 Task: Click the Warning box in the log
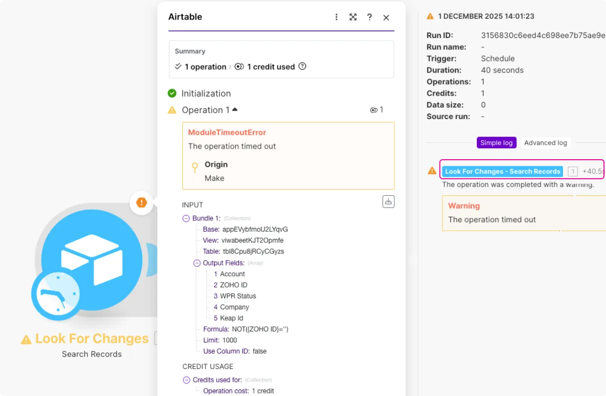pos(524,213)
